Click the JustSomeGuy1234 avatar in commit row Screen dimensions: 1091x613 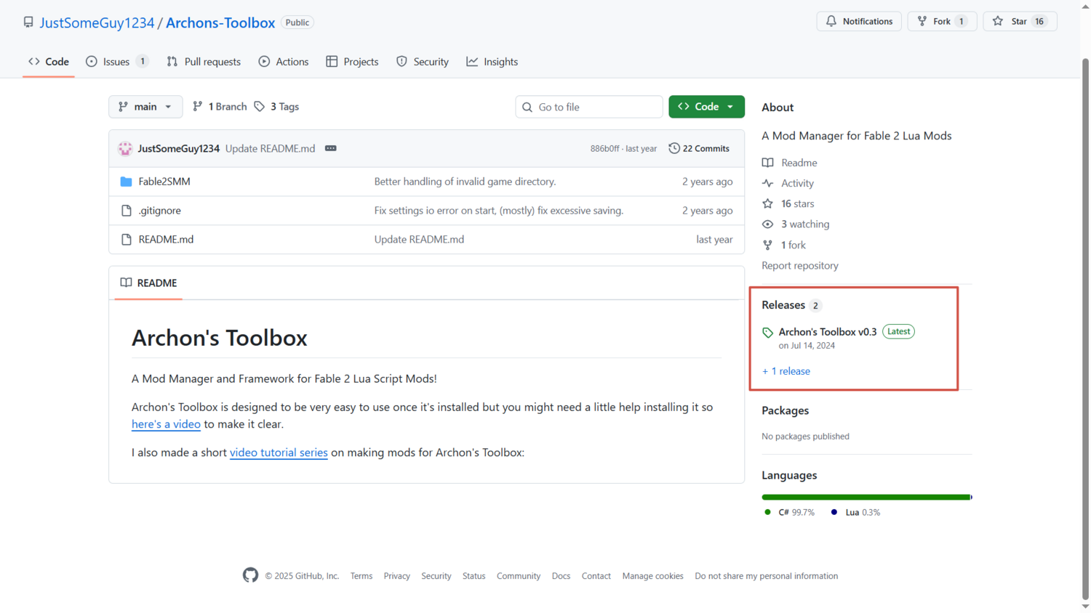point(125,148)
